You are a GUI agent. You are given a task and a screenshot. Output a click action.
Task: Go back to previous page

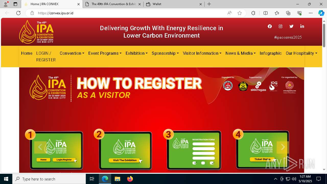[x=7, y=13]
